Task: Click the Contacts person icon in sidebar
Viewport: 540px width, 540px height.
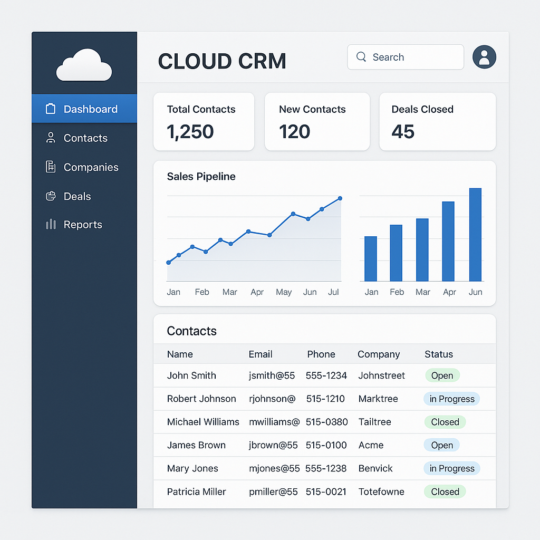Action: (x=51, y=138)
